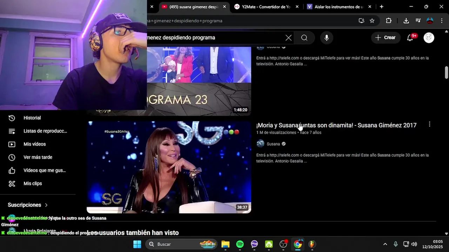Open YouTube notifications bell
Viewport: 449px width, 252px height.
[410, 38]
